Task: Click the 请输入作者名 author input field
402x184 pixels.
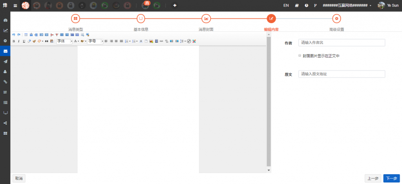Action: click(x=342, y=43)
